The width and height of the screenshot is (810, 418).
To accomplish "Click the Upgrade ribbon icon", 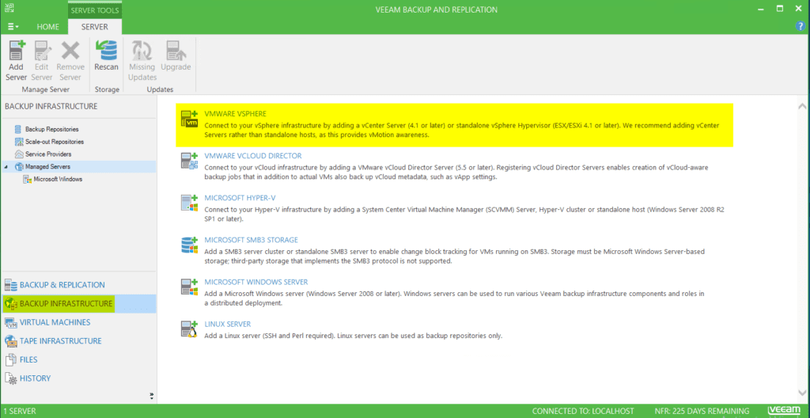I will point(176,51).
